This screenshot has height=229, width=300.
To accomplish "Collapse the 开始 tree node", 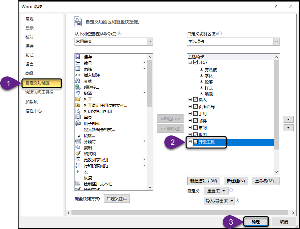I will (x=190, y=62).
